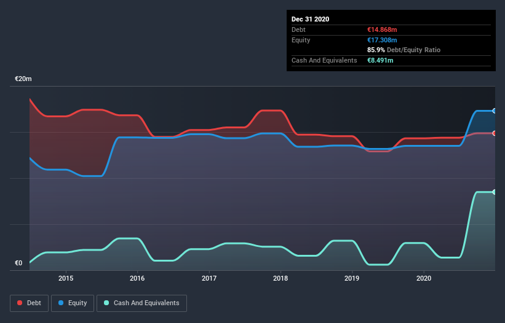The width and height of the screenshot is (505, 323).
Task: Click the 2019 x-axis label
Action: coord(352,278)
